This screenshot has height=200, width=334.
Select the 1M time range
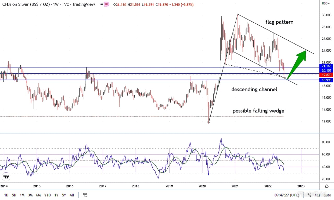tap(22, 195)
